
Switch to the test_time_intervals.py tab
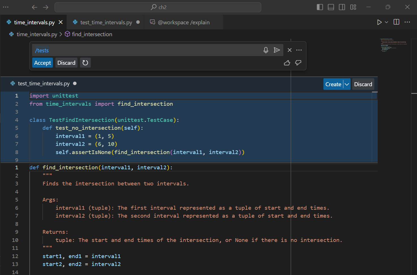[x=106, y=22]
